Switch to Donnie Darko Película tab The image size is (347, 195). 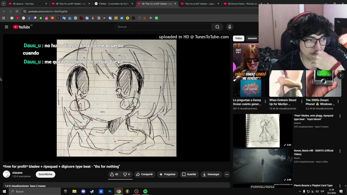coord(243,4)
